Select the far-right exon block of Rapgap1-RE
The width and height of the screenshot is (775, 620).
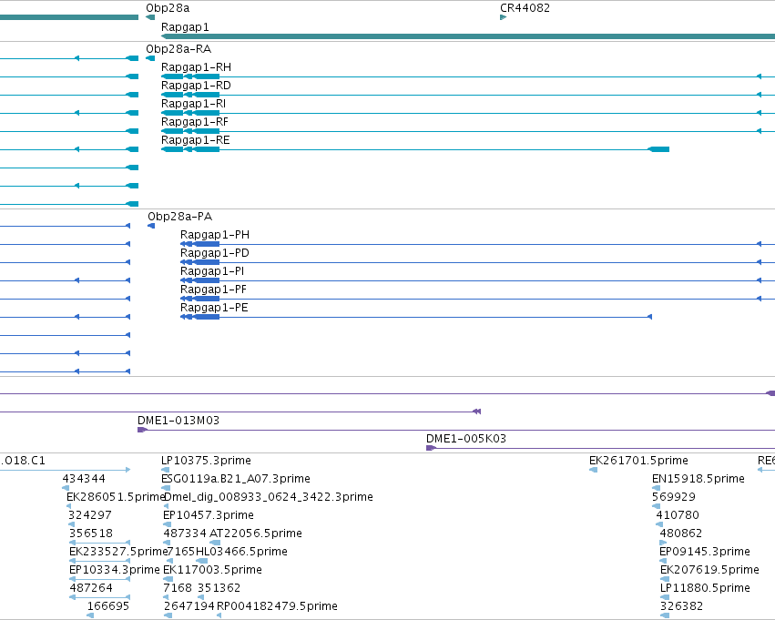point(658,149)
